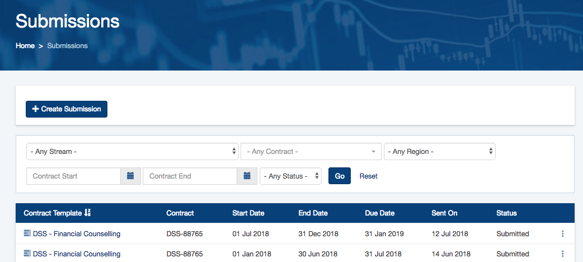
Task: Click the Contract column header
Action: [180, 213]
